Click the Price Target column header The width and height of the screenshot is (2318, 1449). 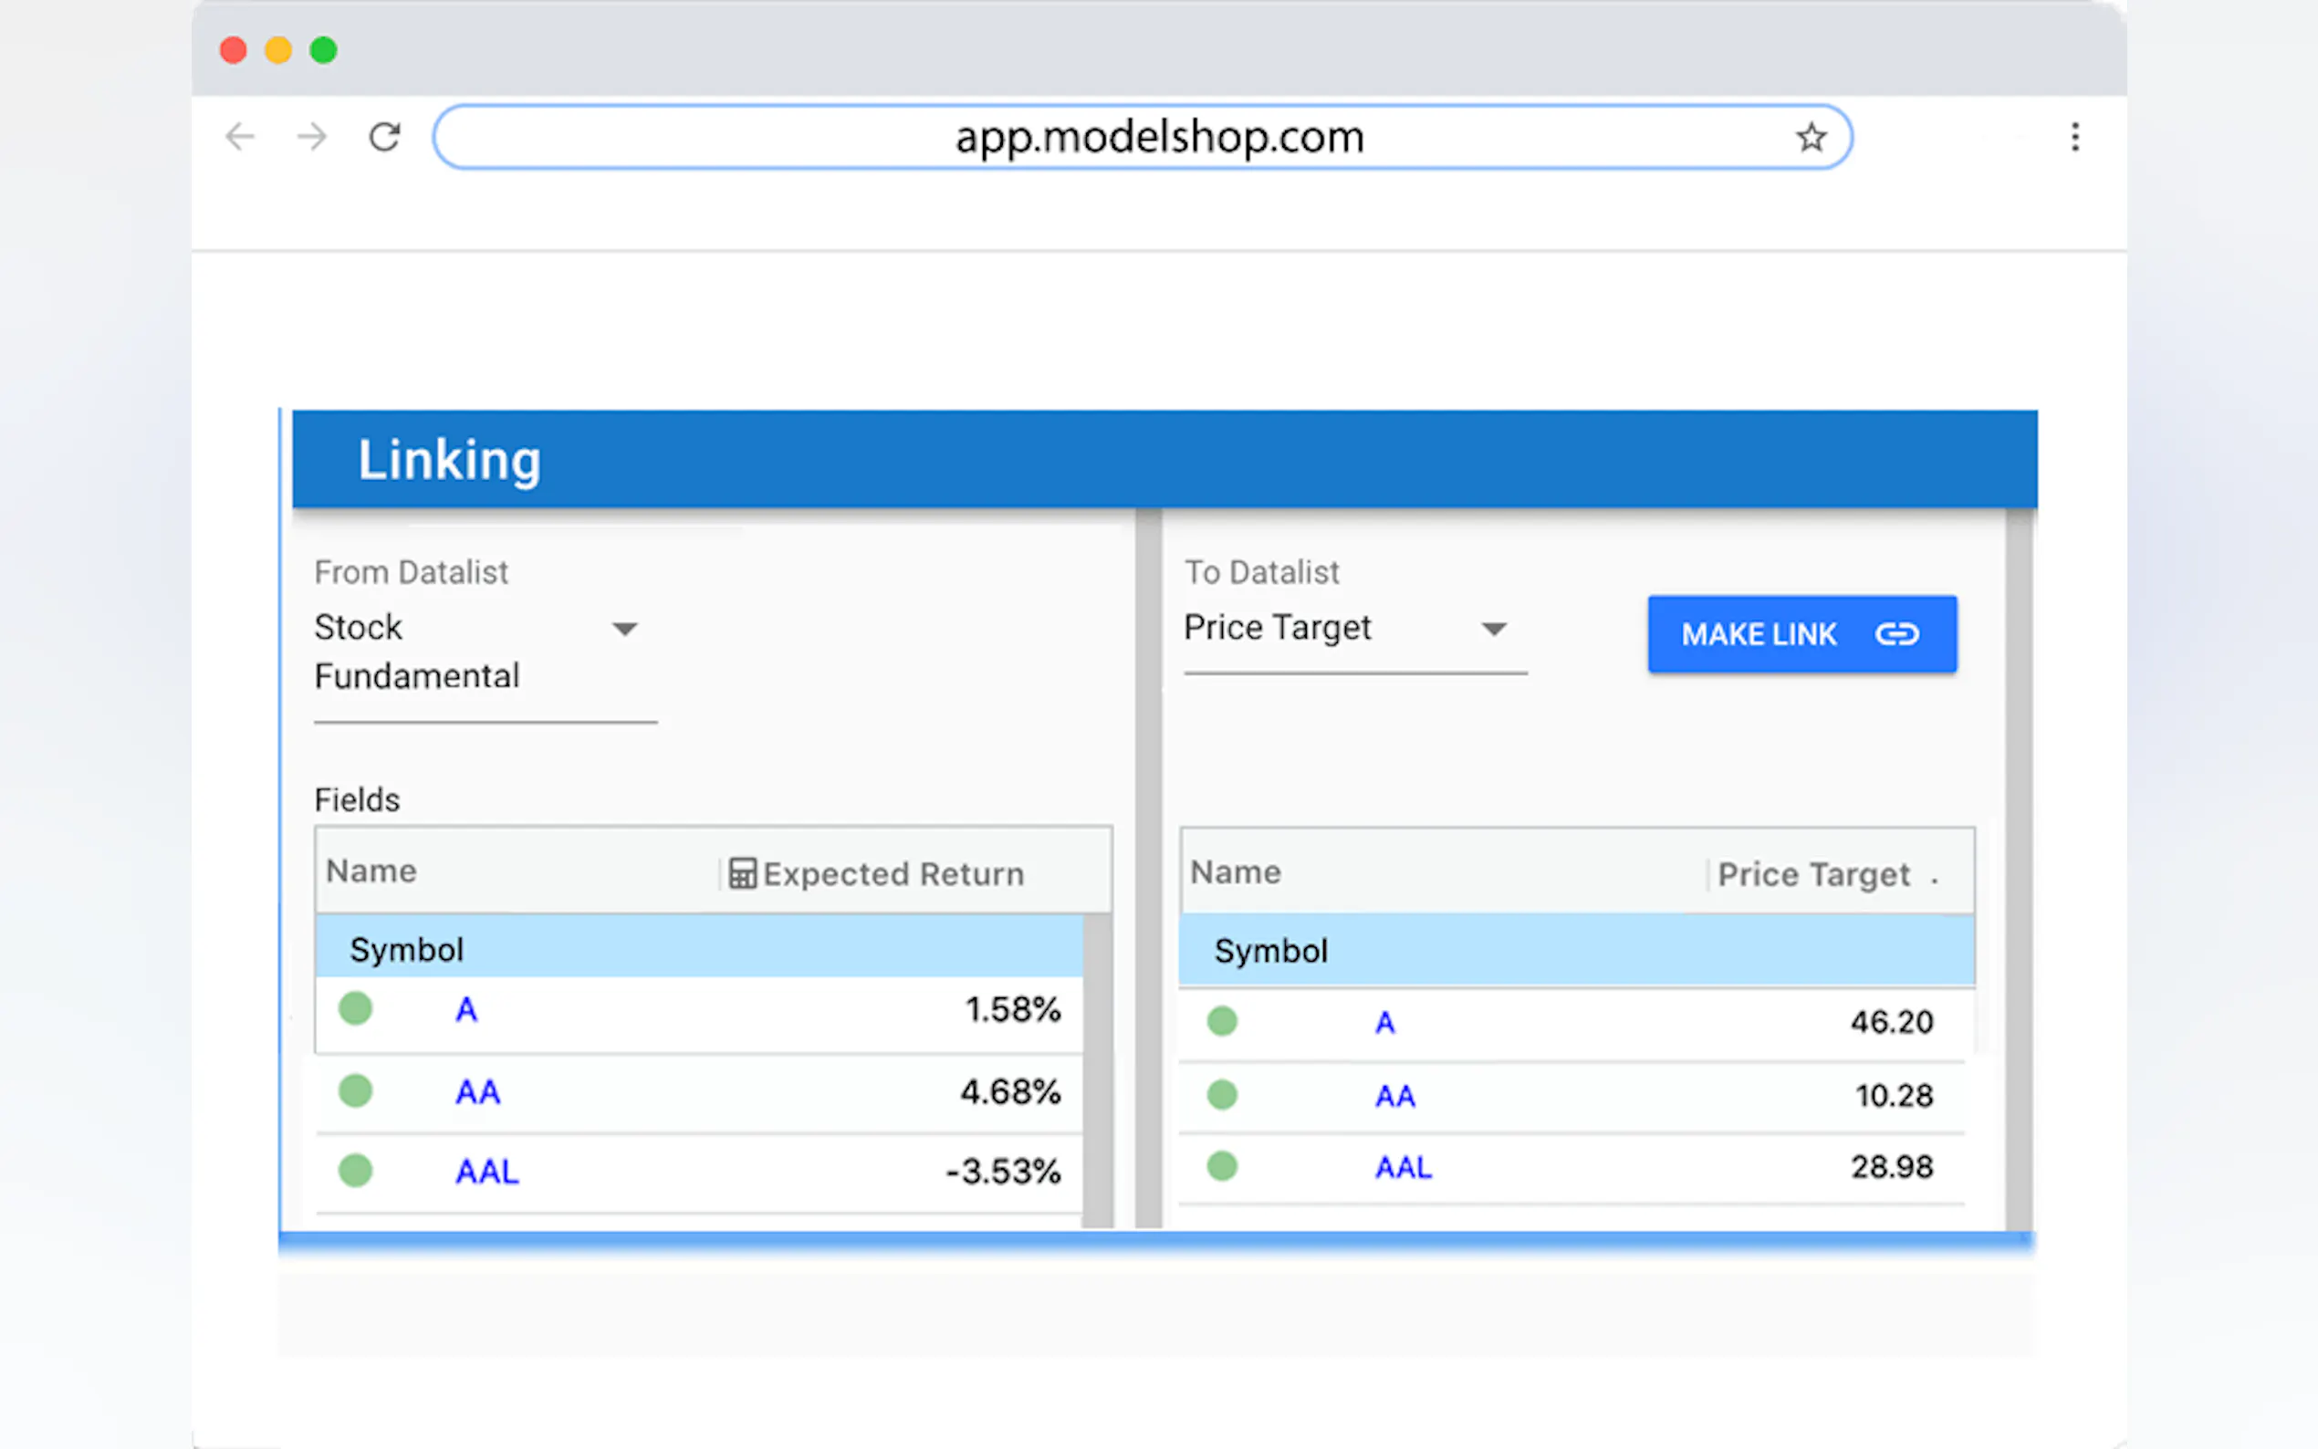(1813, 874)
